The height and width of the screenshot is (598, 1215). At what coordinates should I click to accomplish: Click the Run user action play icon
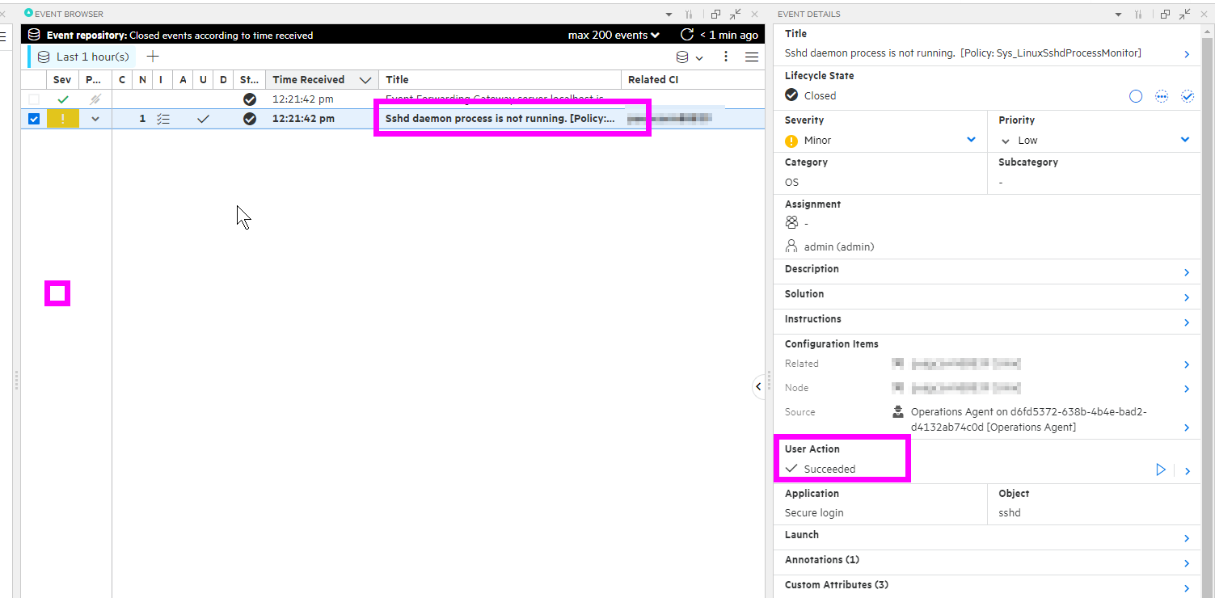coord(1161,470)
